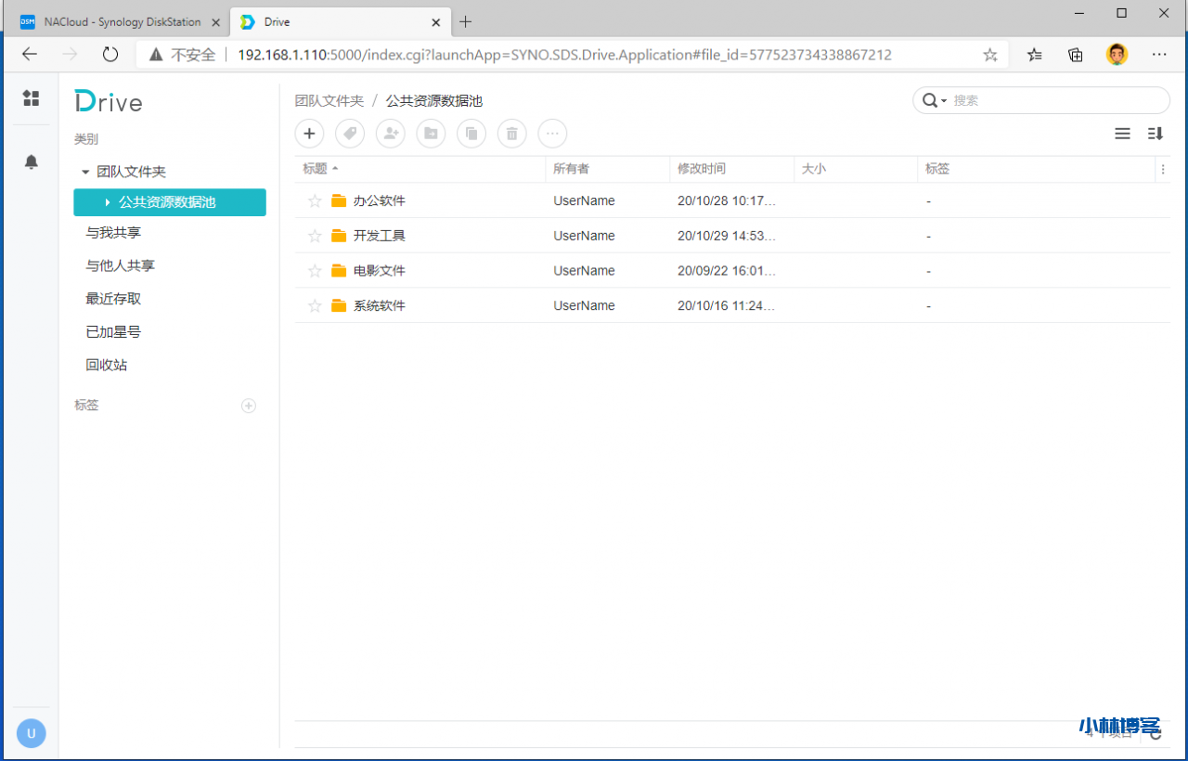The image size is (1188, 761).
Task: Star the 办公软件 folder
Action: pyautogui.click(x=315, y=200)
